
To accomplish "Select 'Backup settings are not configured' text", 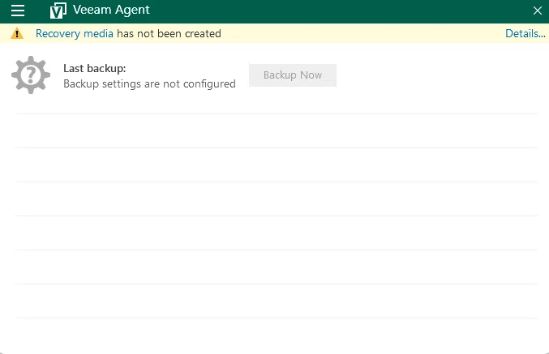I will 149,84.
